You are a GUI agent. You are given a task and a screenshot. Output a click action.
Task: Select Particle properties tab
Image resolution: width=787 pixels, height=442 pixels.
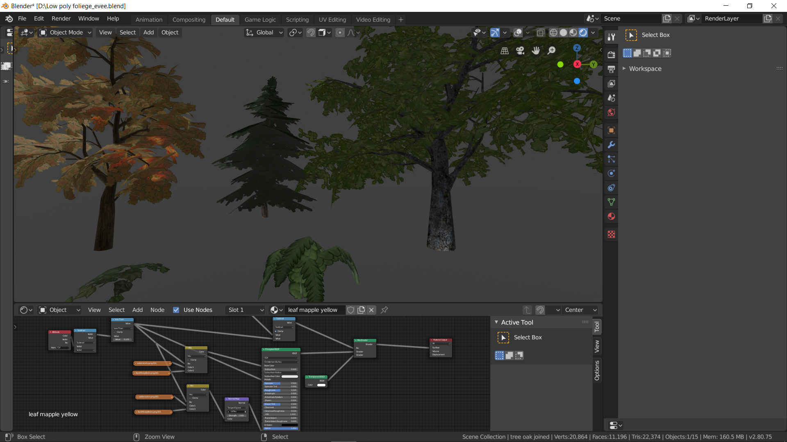click(x=611, y=160)
